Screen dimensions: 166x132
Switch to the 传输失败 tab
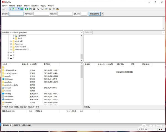click(x=17, y=126)
